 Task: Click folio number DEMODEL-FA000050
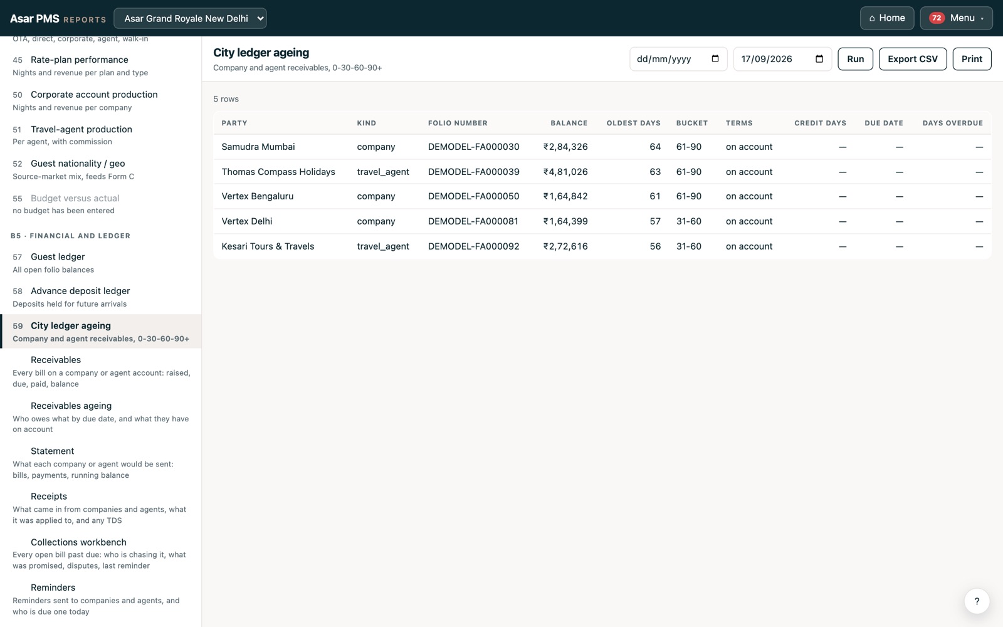[x=473, y=196]
